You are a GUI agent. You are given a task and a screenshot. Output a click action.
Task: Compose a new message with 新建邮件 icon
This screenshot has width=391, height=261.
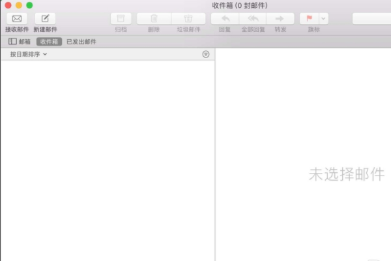(45, 19)
